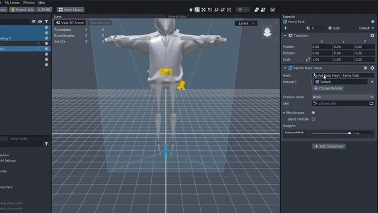Switch to the Scene tab
The height and width of the screenshot is (213, 378).
(57, 17)
